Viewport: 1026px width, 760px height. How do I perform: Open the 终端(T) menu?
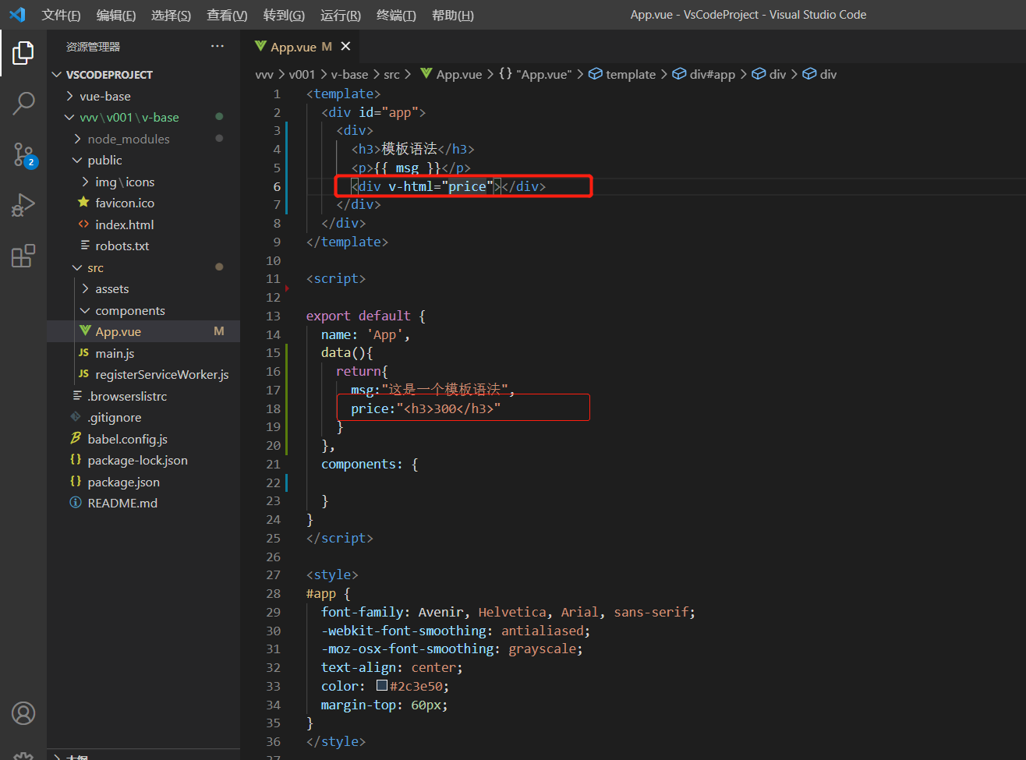tap(396, 15)
